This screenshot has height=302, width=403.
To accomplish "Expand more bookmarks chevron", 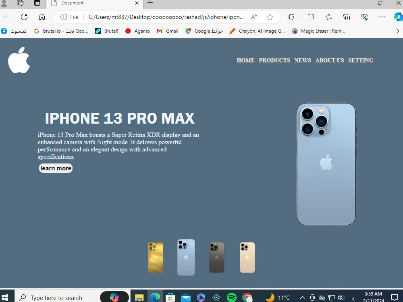I will point(398,31).
